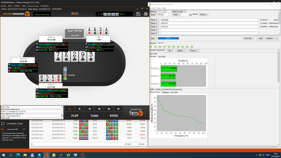Open the available tags box in replayer

pos(42,14)
